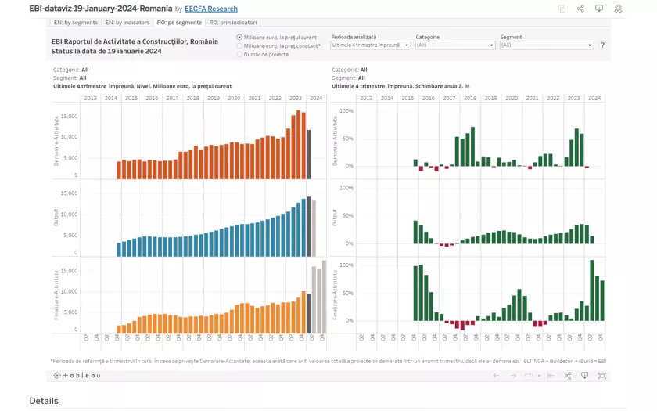Click the dashboard title EBI Raportul de Activitate
This screenshot has width=657, height=411.
pos(135,46)
